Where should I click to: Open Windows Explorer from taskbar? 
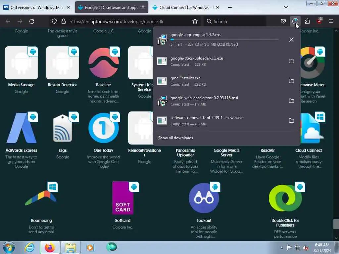70,247
